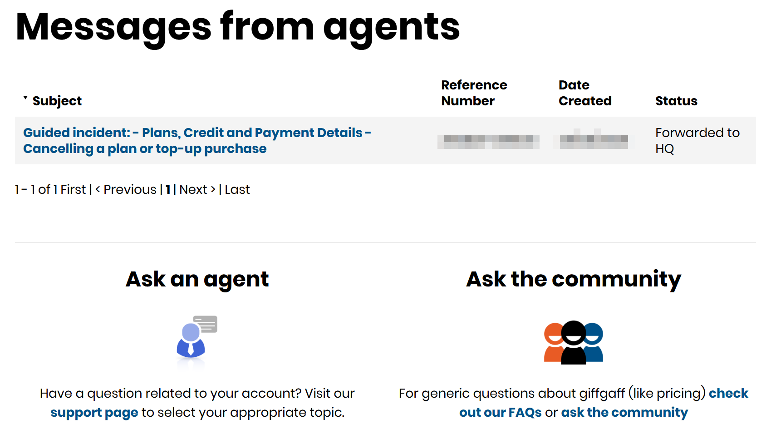Open the support page link
This screenshot has width=766, height=444.
(94, 412)
